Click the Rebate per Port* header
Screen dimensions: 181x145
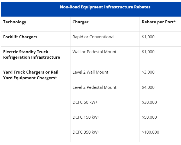[x=159, y=22]
